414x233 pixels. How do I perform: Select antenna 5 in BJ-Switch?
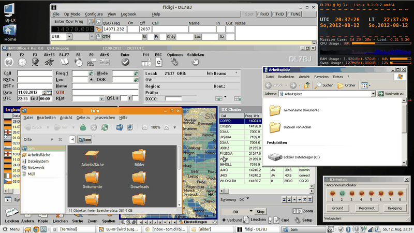pos(371,193)
